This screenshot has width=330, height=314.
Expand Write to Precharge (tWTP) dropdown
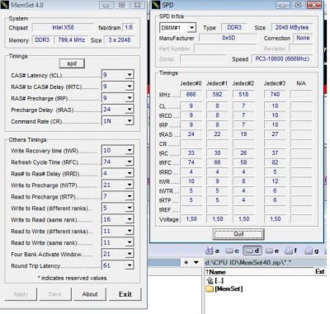pyautogui.click(x=130, y=185)
